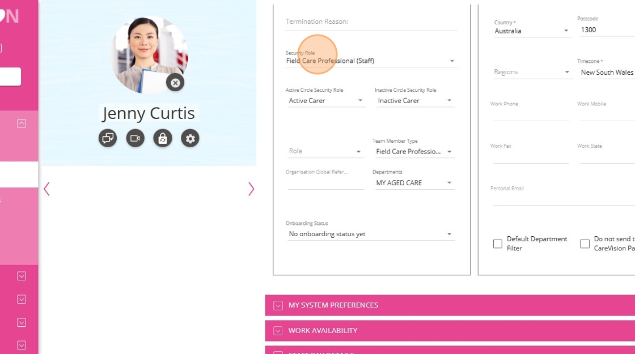Viewport: 635px width, 354px height.
Task: Click the Postcode field showing 1300
Action: [607, 30]
